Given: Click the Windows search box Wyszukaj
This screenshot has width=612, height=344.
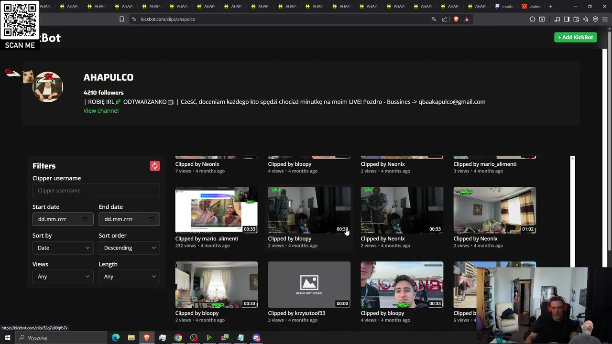Looking at the screenshot, I should (62, 338).
